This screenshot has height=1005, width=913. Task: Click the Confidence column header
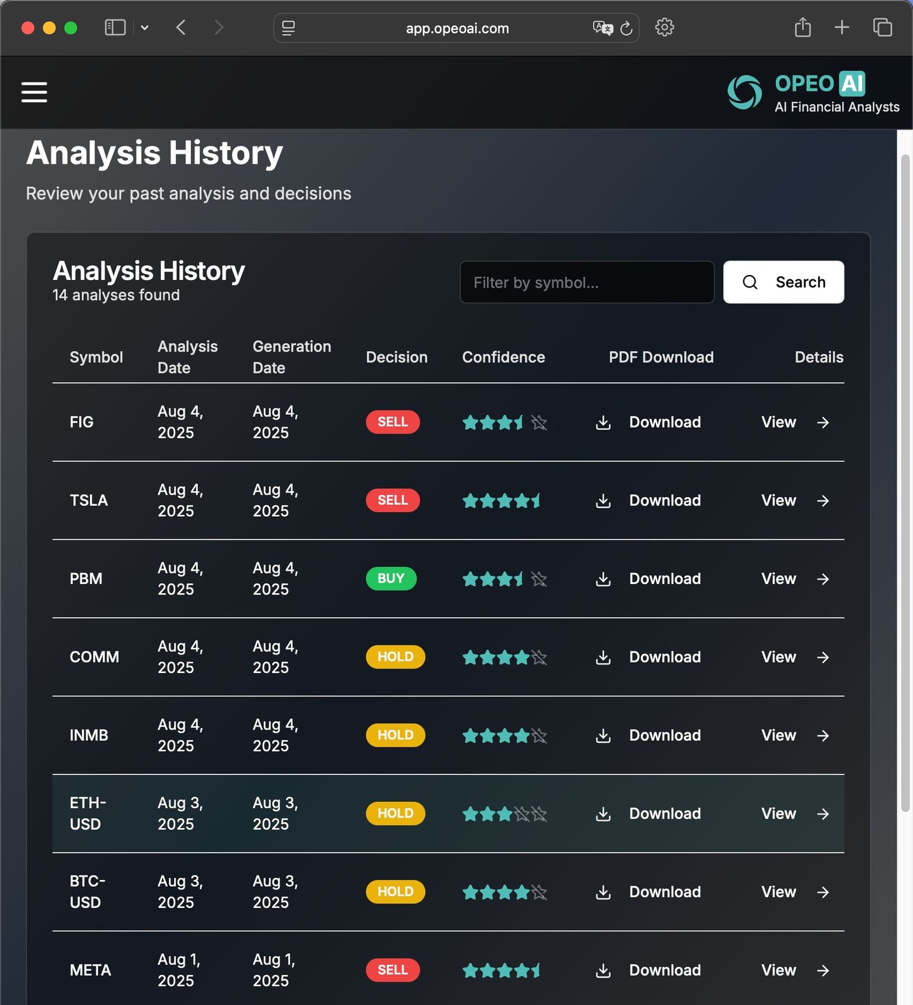[x=503, y=357]
